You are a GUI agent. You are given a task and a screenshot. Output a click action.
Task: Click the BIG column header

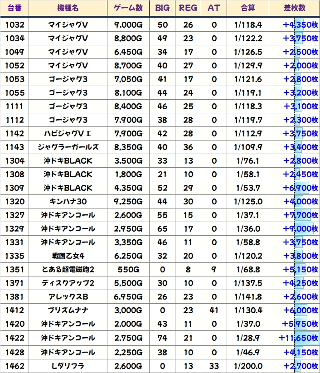click(x=162, y=9)
